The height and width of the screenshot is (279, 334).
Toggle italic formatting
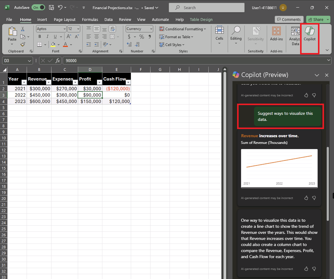click(47, 37)
